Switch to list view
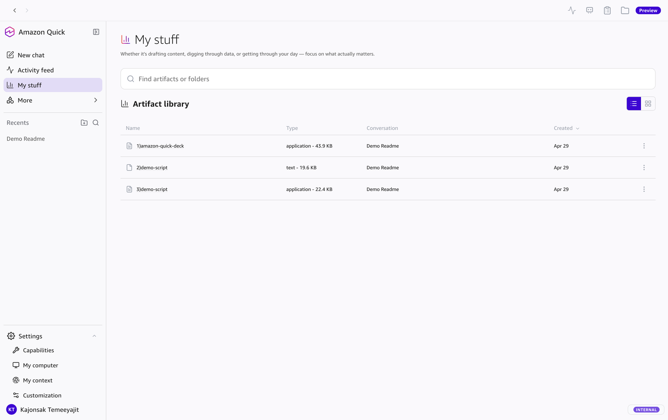 point(634,103)
